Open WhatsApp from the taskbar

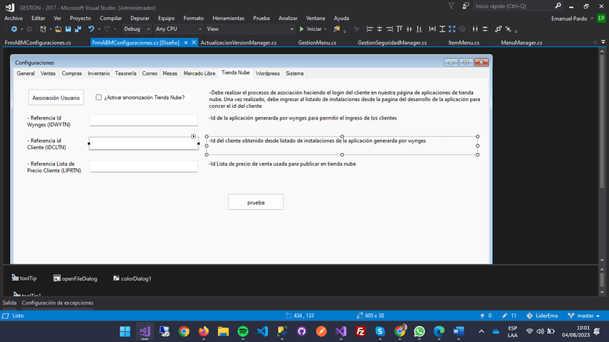419,332
